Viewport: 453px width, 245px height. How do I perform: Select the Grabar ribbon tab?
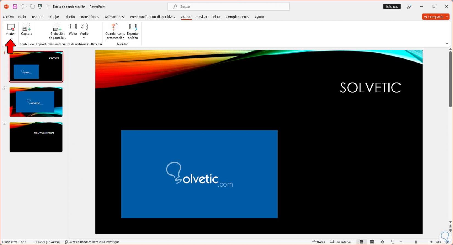click(186, 17)
